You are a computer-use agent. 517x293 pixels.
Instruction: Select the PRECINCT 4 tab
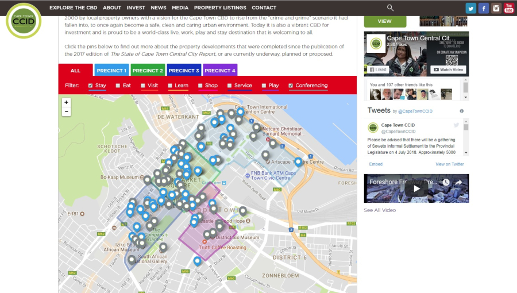click(x=220, y=70)
